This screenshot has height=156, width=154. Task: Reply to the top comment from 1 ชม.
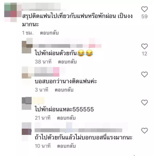[49, 33]
